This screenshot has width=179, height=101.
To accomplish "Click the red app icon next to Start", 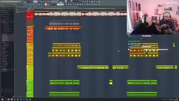I will (5, 100).
